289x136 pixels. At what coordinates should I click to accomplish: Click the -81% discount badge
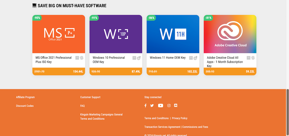click(209, 18)
